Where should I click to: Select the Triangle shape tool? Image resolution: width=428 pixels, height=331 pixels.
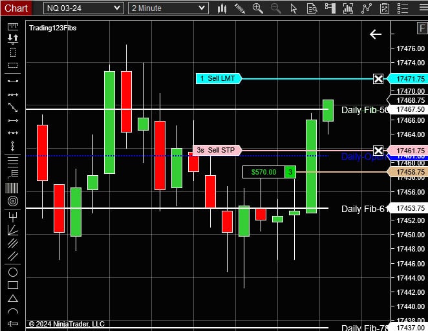[x=13, y=298]
